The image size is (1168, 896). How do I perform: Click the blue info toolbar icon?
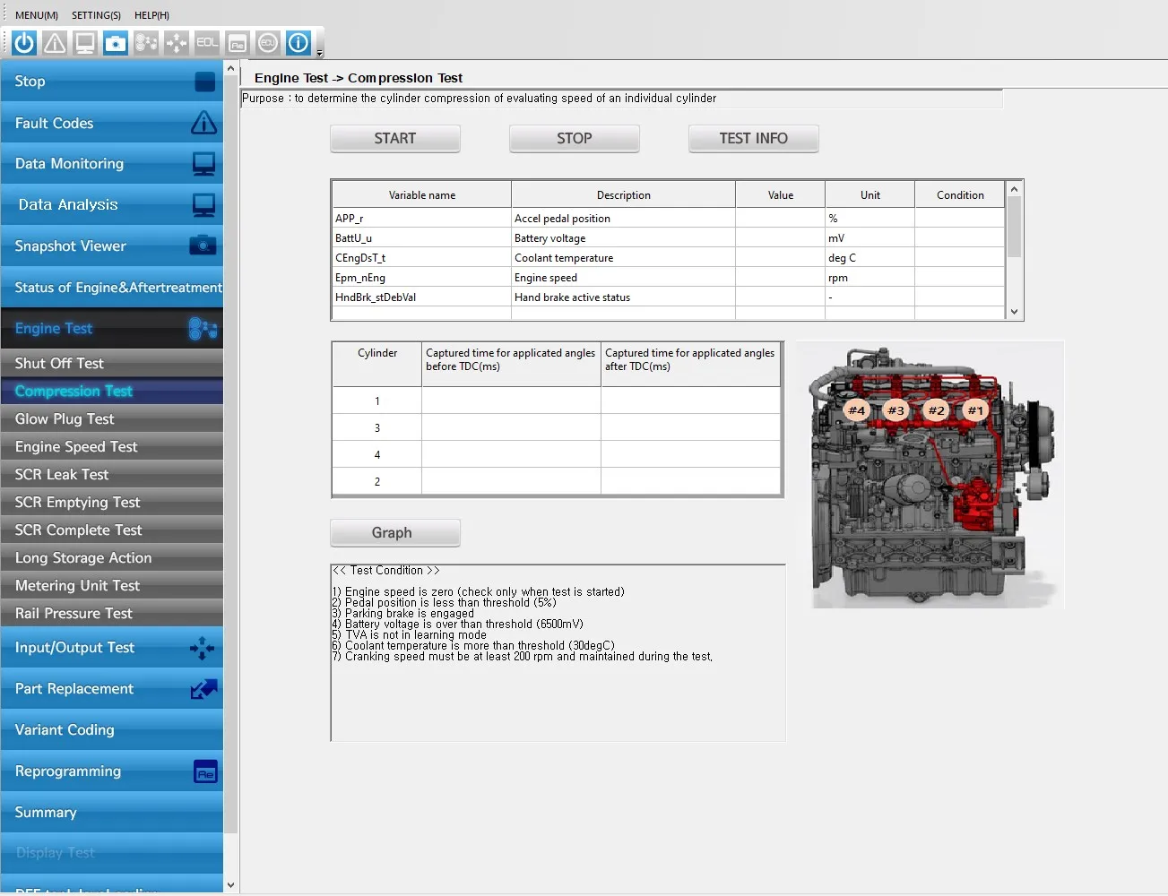pos(298,43)
